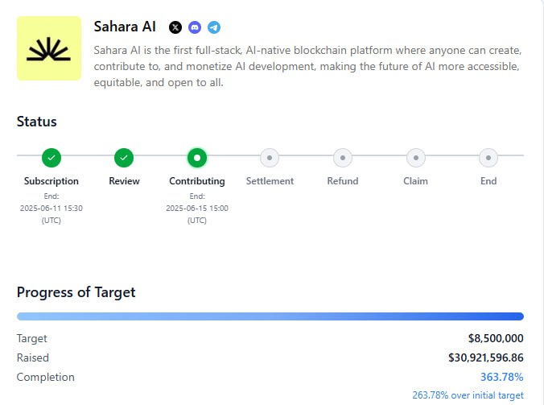Viewport: 544px width, 405px height.
Task: Click the $30,921,596.86 raised amount
Action: (x=486, y=357)
